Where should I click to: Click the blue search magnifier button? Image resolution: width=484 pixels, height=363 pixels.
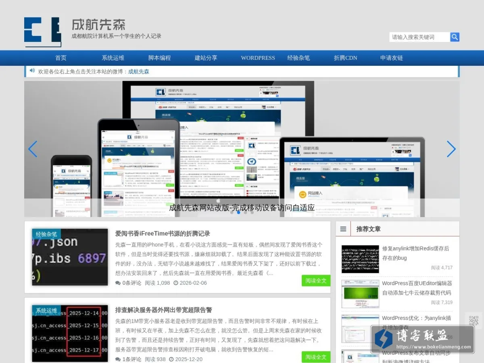pos(455,37)
